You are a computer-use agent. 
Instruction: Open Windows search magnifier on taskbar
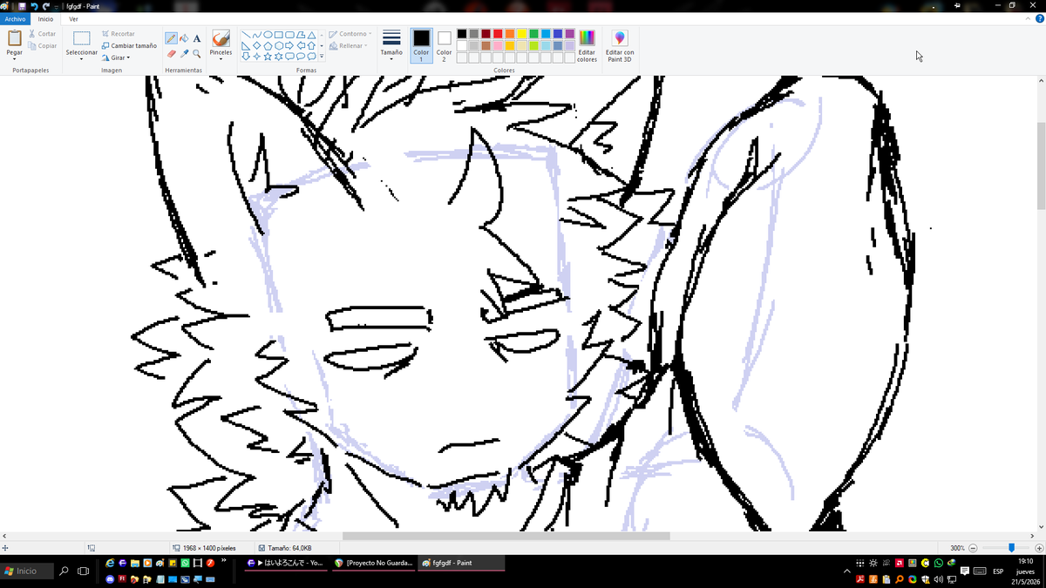[x=64, y=571]
